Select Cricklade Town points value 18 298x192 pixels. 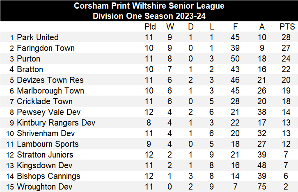(286, 101)
